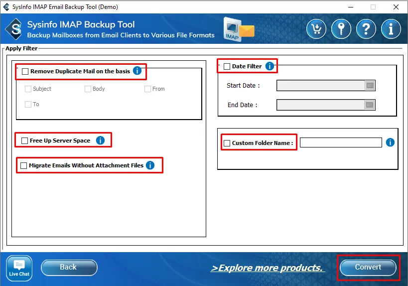Screen dimensions: 408x286
Task: Tick the Body checkbox
Action: click(88, 89)
